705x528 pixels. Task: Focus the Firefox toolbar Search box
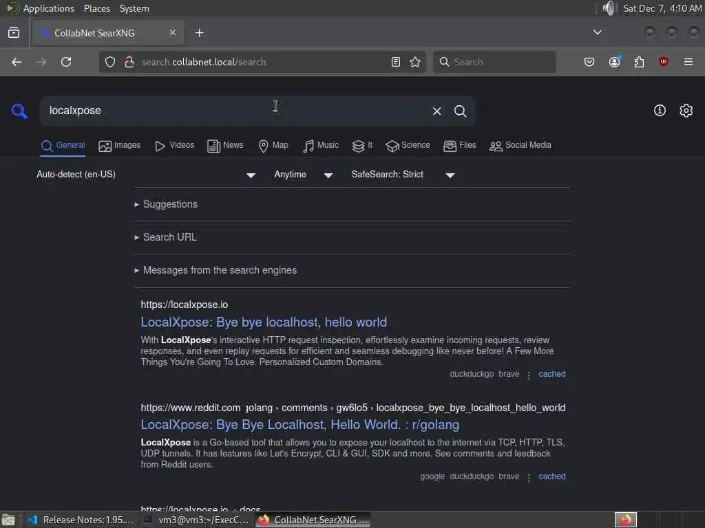pos(494,62)
